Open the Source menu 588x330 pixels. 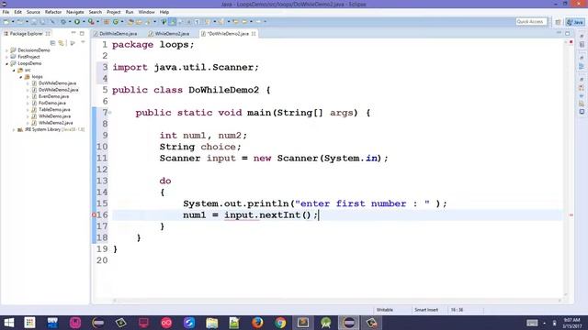coord(33,12)
